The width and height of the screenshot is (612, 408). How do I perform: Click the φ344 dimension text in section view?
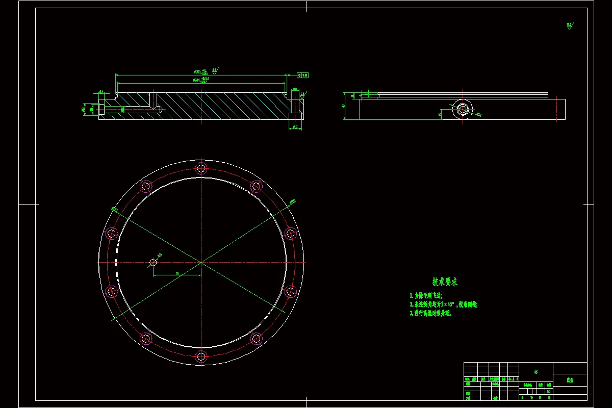pos(201,80)
